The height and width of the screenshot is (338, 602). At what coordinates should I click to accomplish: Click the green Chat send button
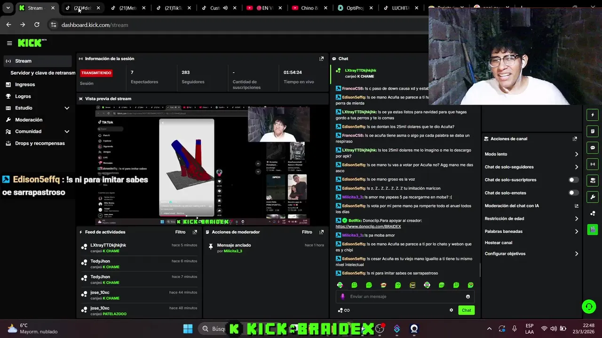coord(466,310)
